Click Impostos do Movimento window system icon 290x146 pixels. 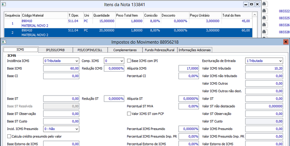click(4, 42)
